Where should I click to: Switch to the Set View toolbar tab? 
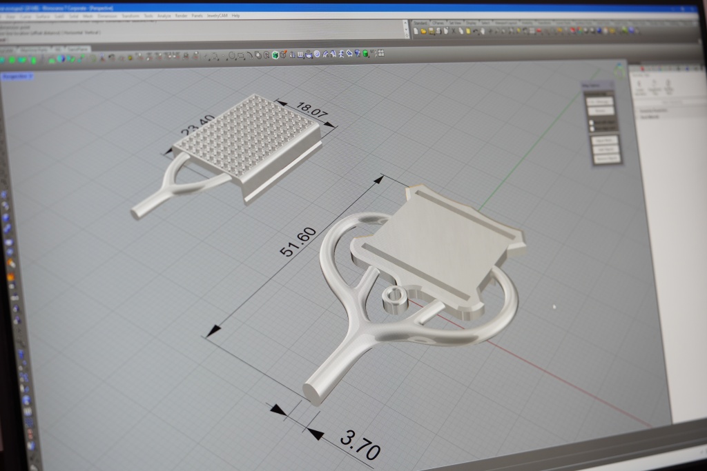pyautogui.click(x=455, y=23)
